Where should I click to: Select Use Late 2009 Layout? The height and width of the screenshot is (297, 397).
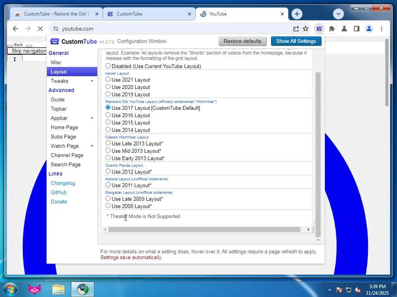click(x=108, y=198)
